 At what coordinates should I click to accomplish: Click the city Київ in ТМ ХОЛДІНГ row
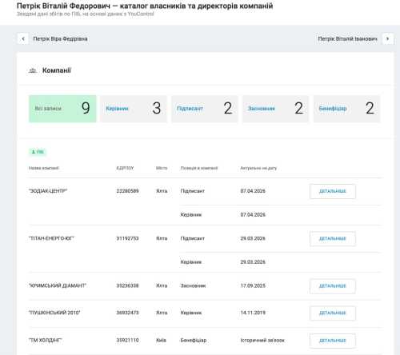161,341
